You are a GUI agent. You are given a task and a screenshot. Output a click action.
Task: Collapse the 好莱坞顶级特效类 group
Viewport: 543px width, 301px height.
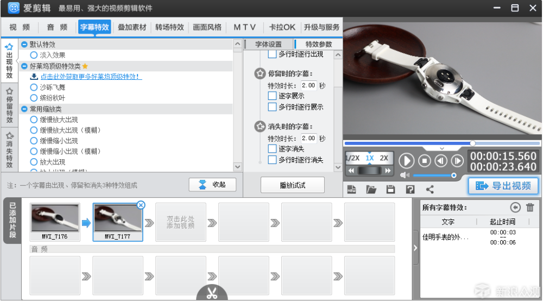[24, 66]
